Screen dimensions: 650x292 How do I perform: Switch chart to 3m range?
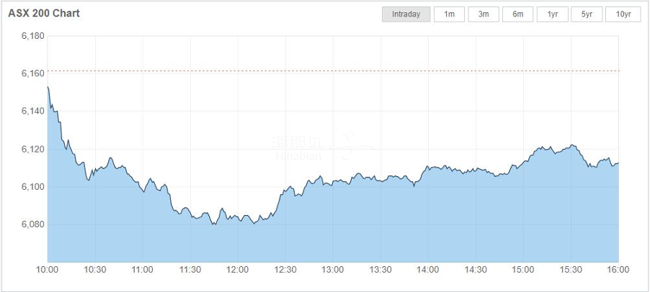[484, 14]
